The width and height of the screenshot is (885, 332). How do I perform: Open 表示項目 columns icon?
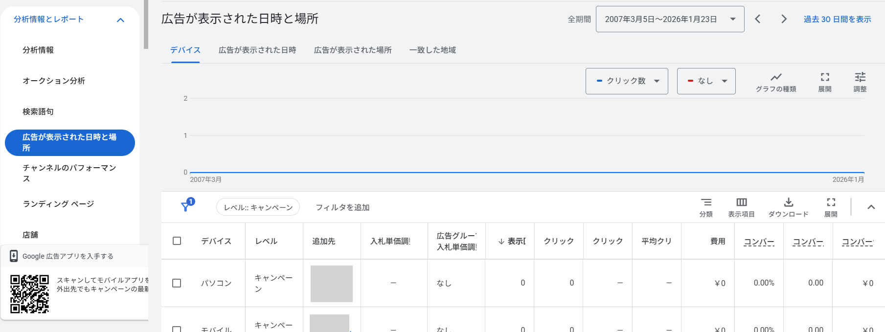[741, 202]
